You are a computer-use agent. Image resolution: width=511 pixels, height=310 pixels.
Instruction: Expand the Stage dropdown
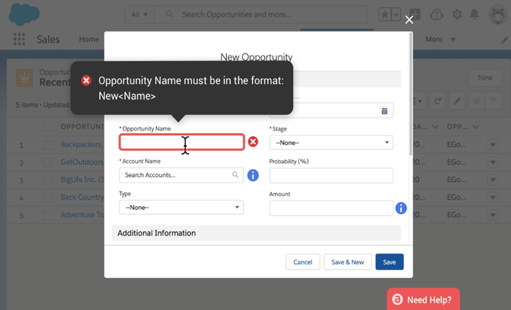pyautogui.click(x=331, y=142)
